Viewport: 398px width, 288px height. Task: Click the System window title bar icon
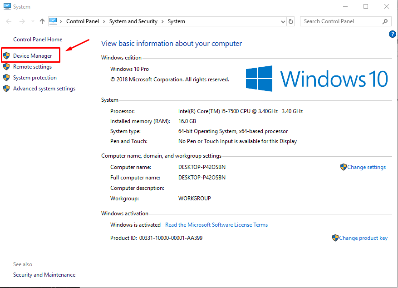[7, 7]
